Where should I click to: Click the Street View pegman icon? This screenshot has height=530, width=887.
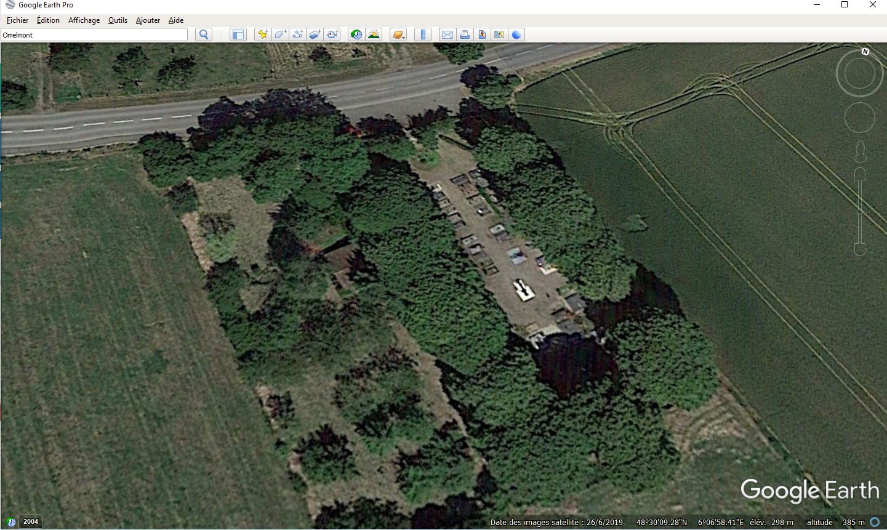pyautogui.click(x=860, y=150)
